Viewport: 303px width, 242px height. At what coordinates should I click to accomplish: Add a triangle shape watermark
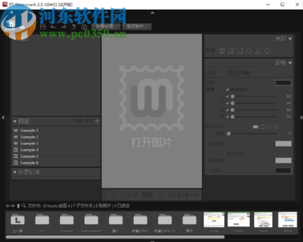pos(258,51)
